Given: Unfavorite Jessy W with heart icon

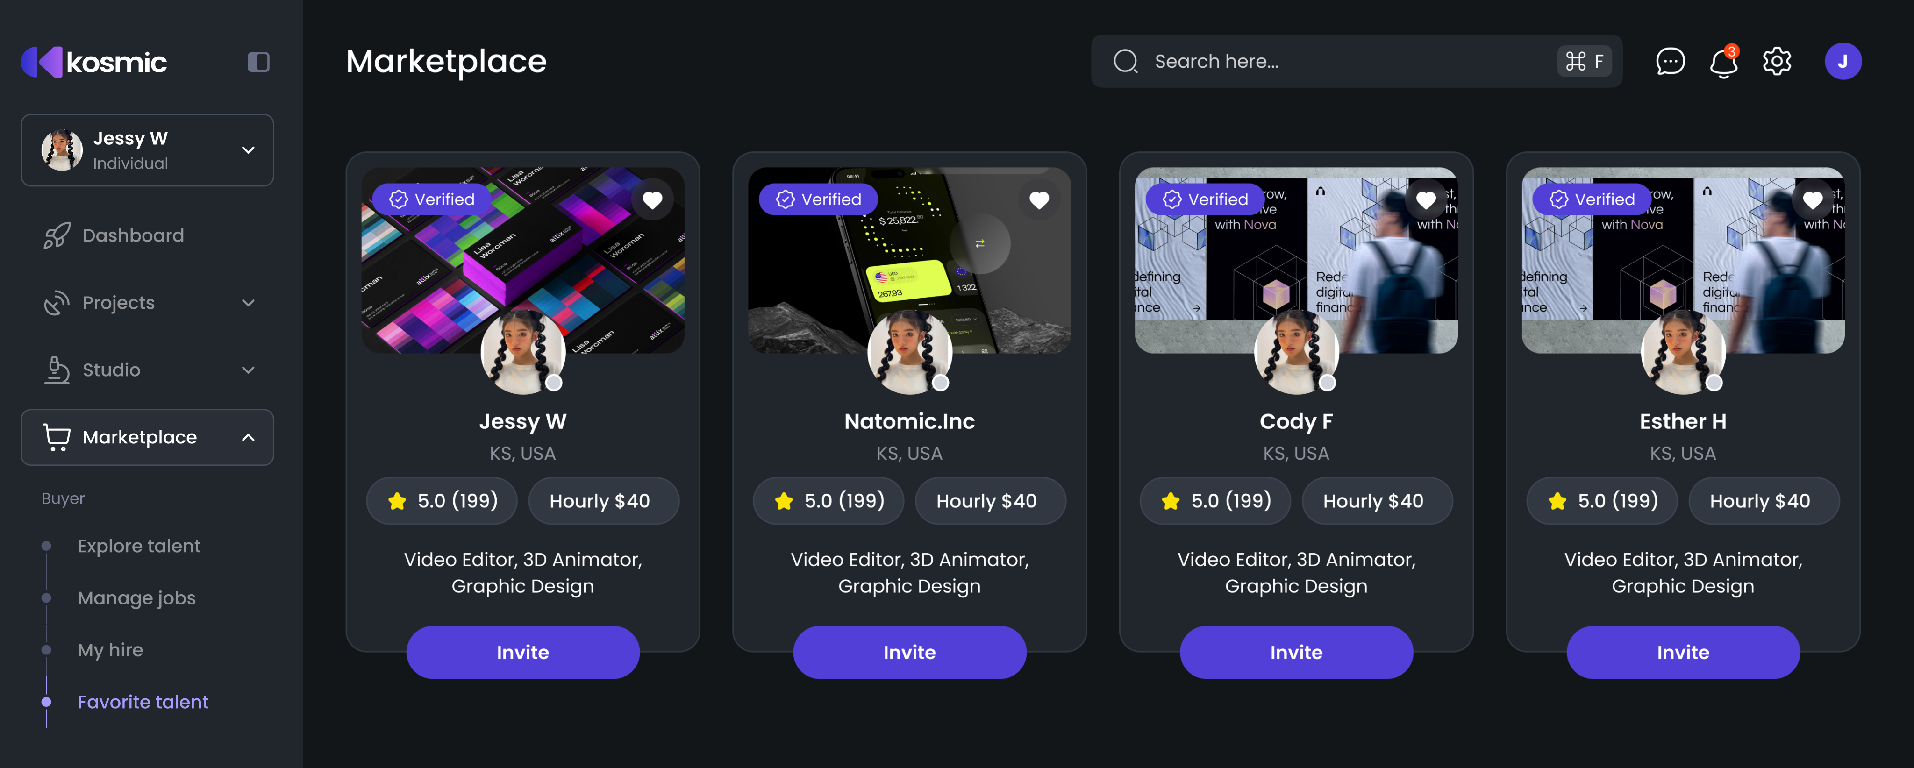Looking at the screenshot, I should 651,199.
